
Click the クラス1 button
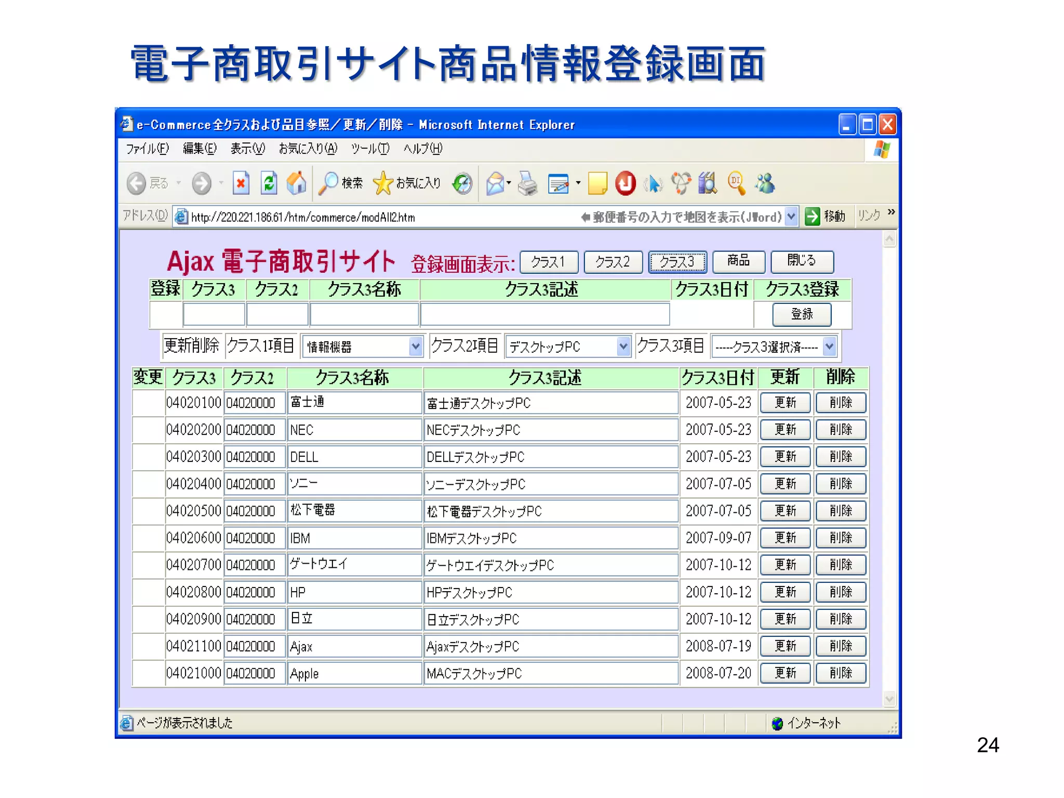tap(549, 262)
